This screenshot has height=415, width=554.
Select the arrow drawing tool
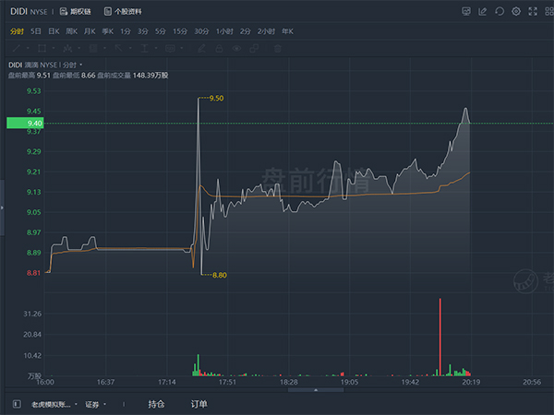click(119, 48)
